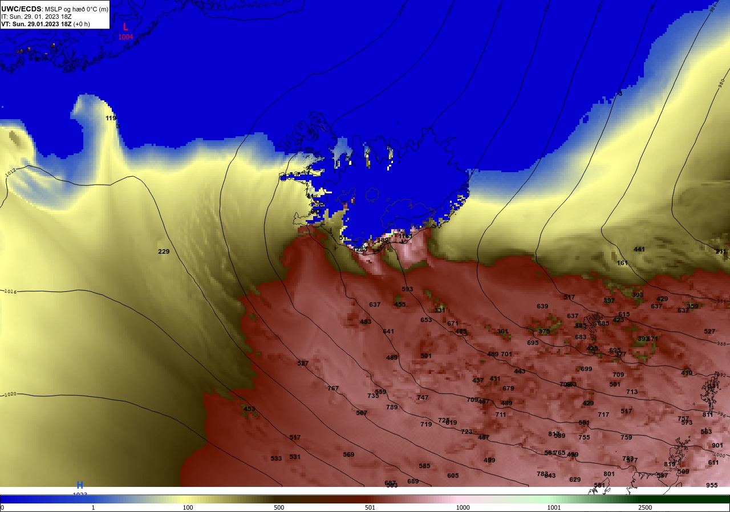Click the blue H high-pressure marker
The image size is (730, 512).
(80, 485)
